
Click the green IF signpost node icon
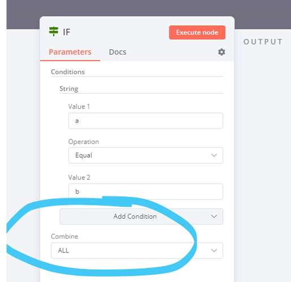tap(54, 32)
